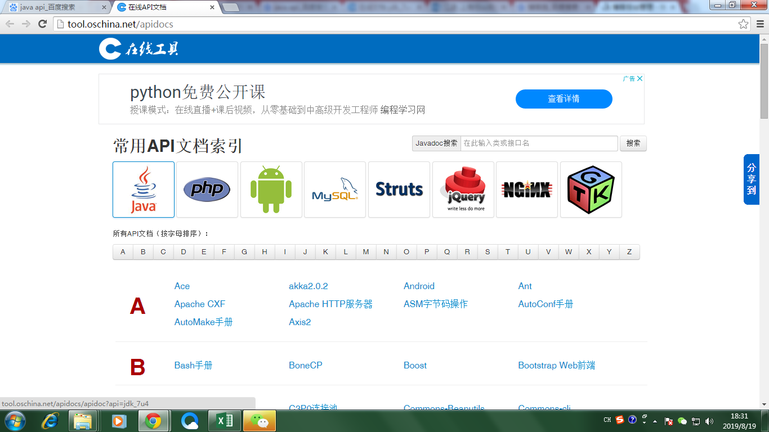Screen dimensions: 769x432
Task: Show hidden tray icons arrow
Action: (655, 421)
